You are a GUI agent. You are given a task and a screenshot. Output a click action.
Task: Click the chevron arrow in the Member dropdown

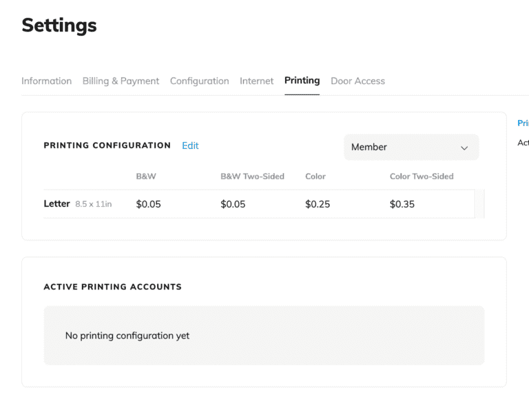[x=464, y=147]
